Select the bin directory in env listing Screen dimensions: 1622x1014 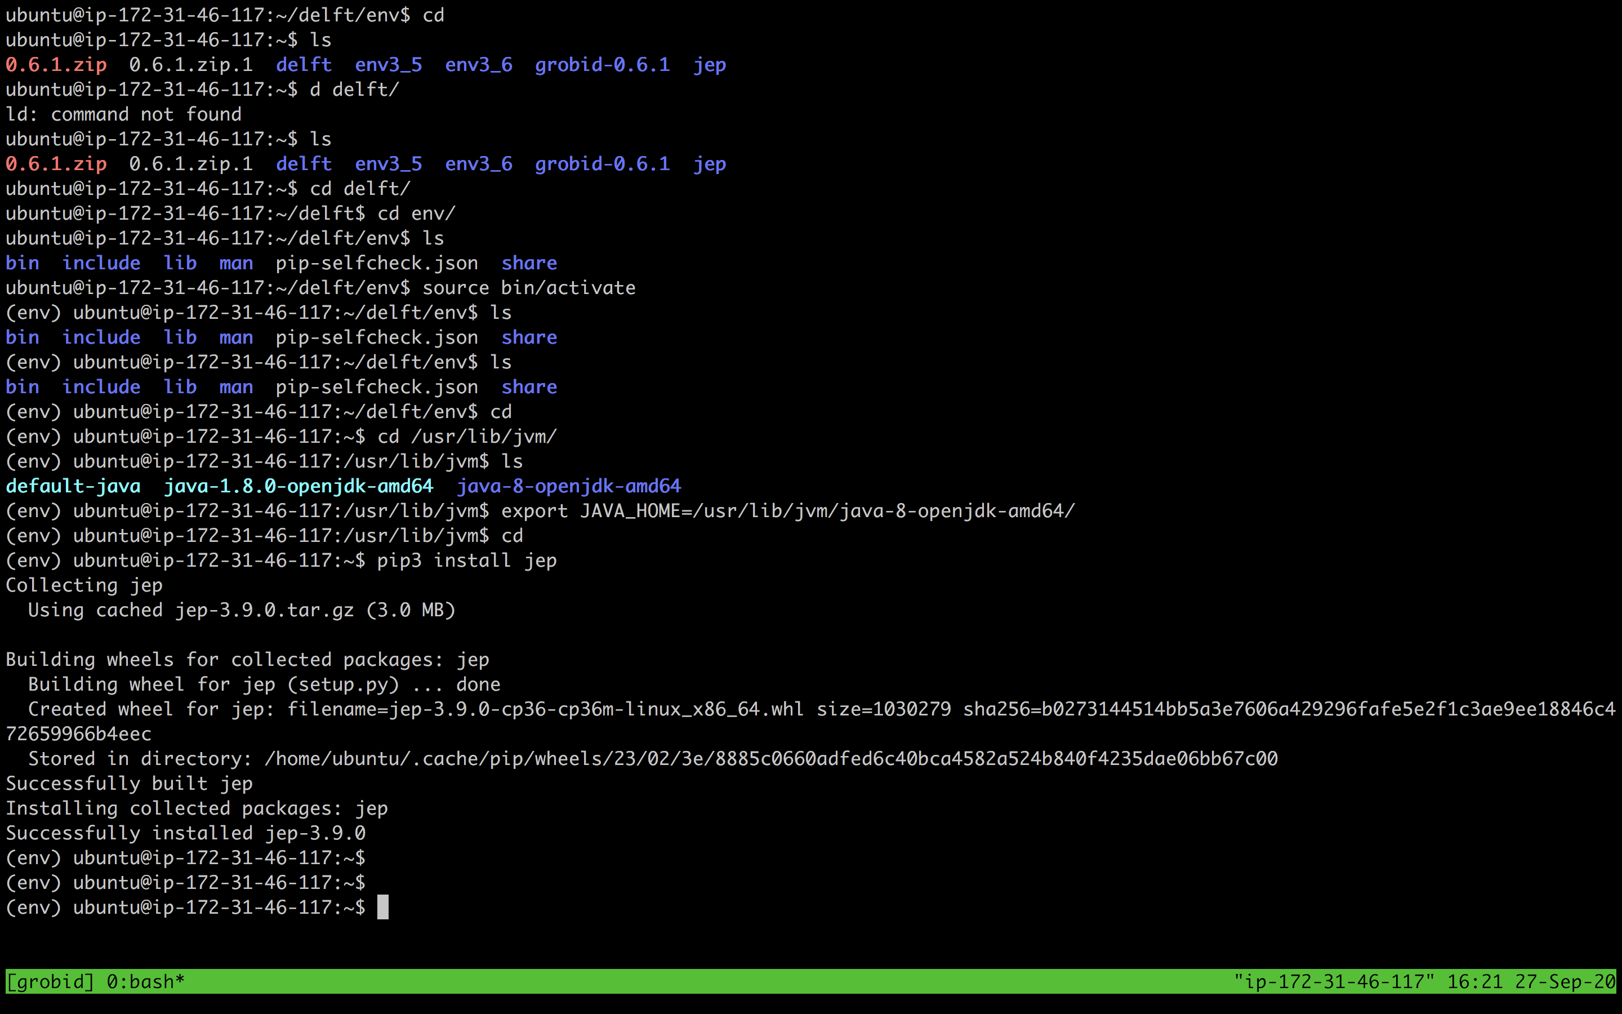(x=22, y=262)
